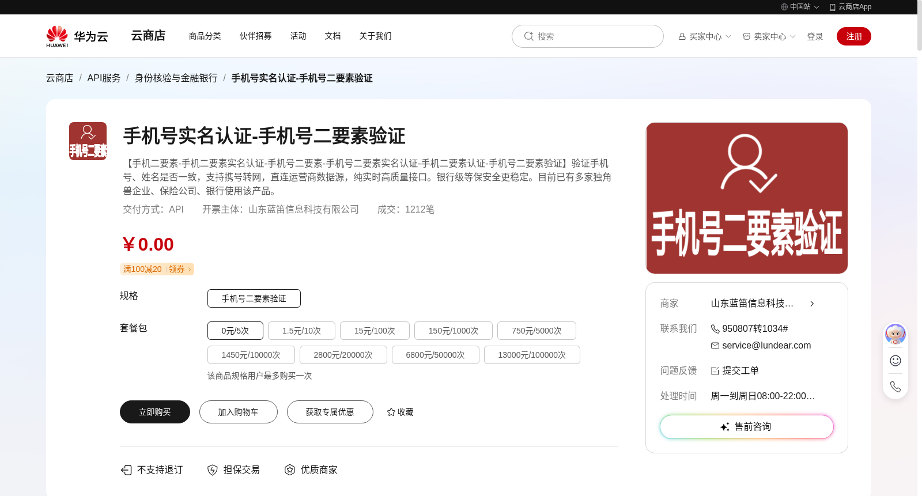Go to 身份核验与金融银行 breadcrumb link
This screenshot has height=496, width=922.
[x=176, y=78]
